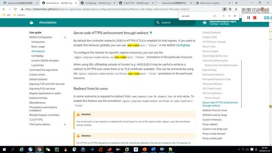The height and width of the screenshot is (153, 272).
Task: Switch to the Kubernetes browser tab
Action: tap(175, 3)
